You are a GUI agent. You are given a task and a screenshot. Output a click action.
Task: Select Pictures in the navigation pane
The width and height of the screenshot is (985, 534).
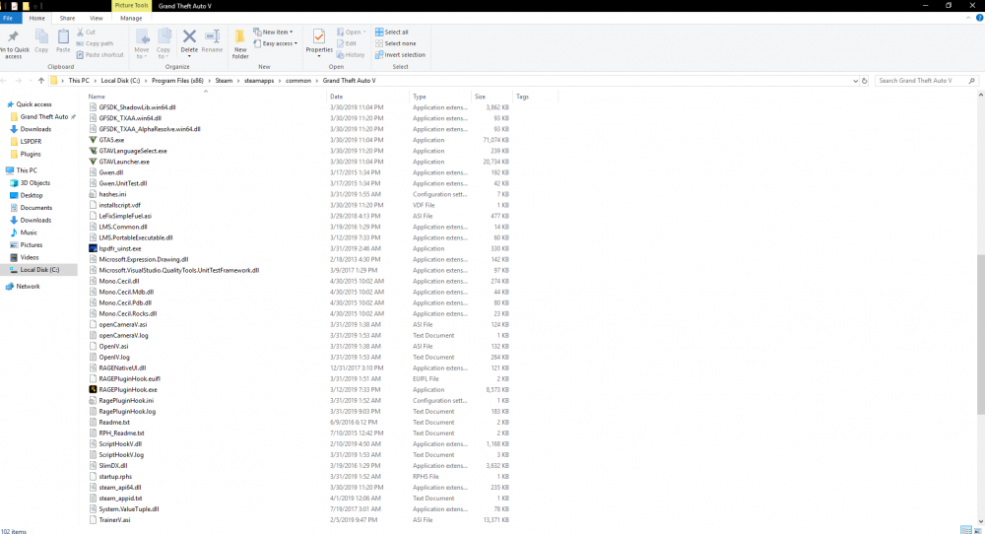pyautogui.click(x=31, y=245)
